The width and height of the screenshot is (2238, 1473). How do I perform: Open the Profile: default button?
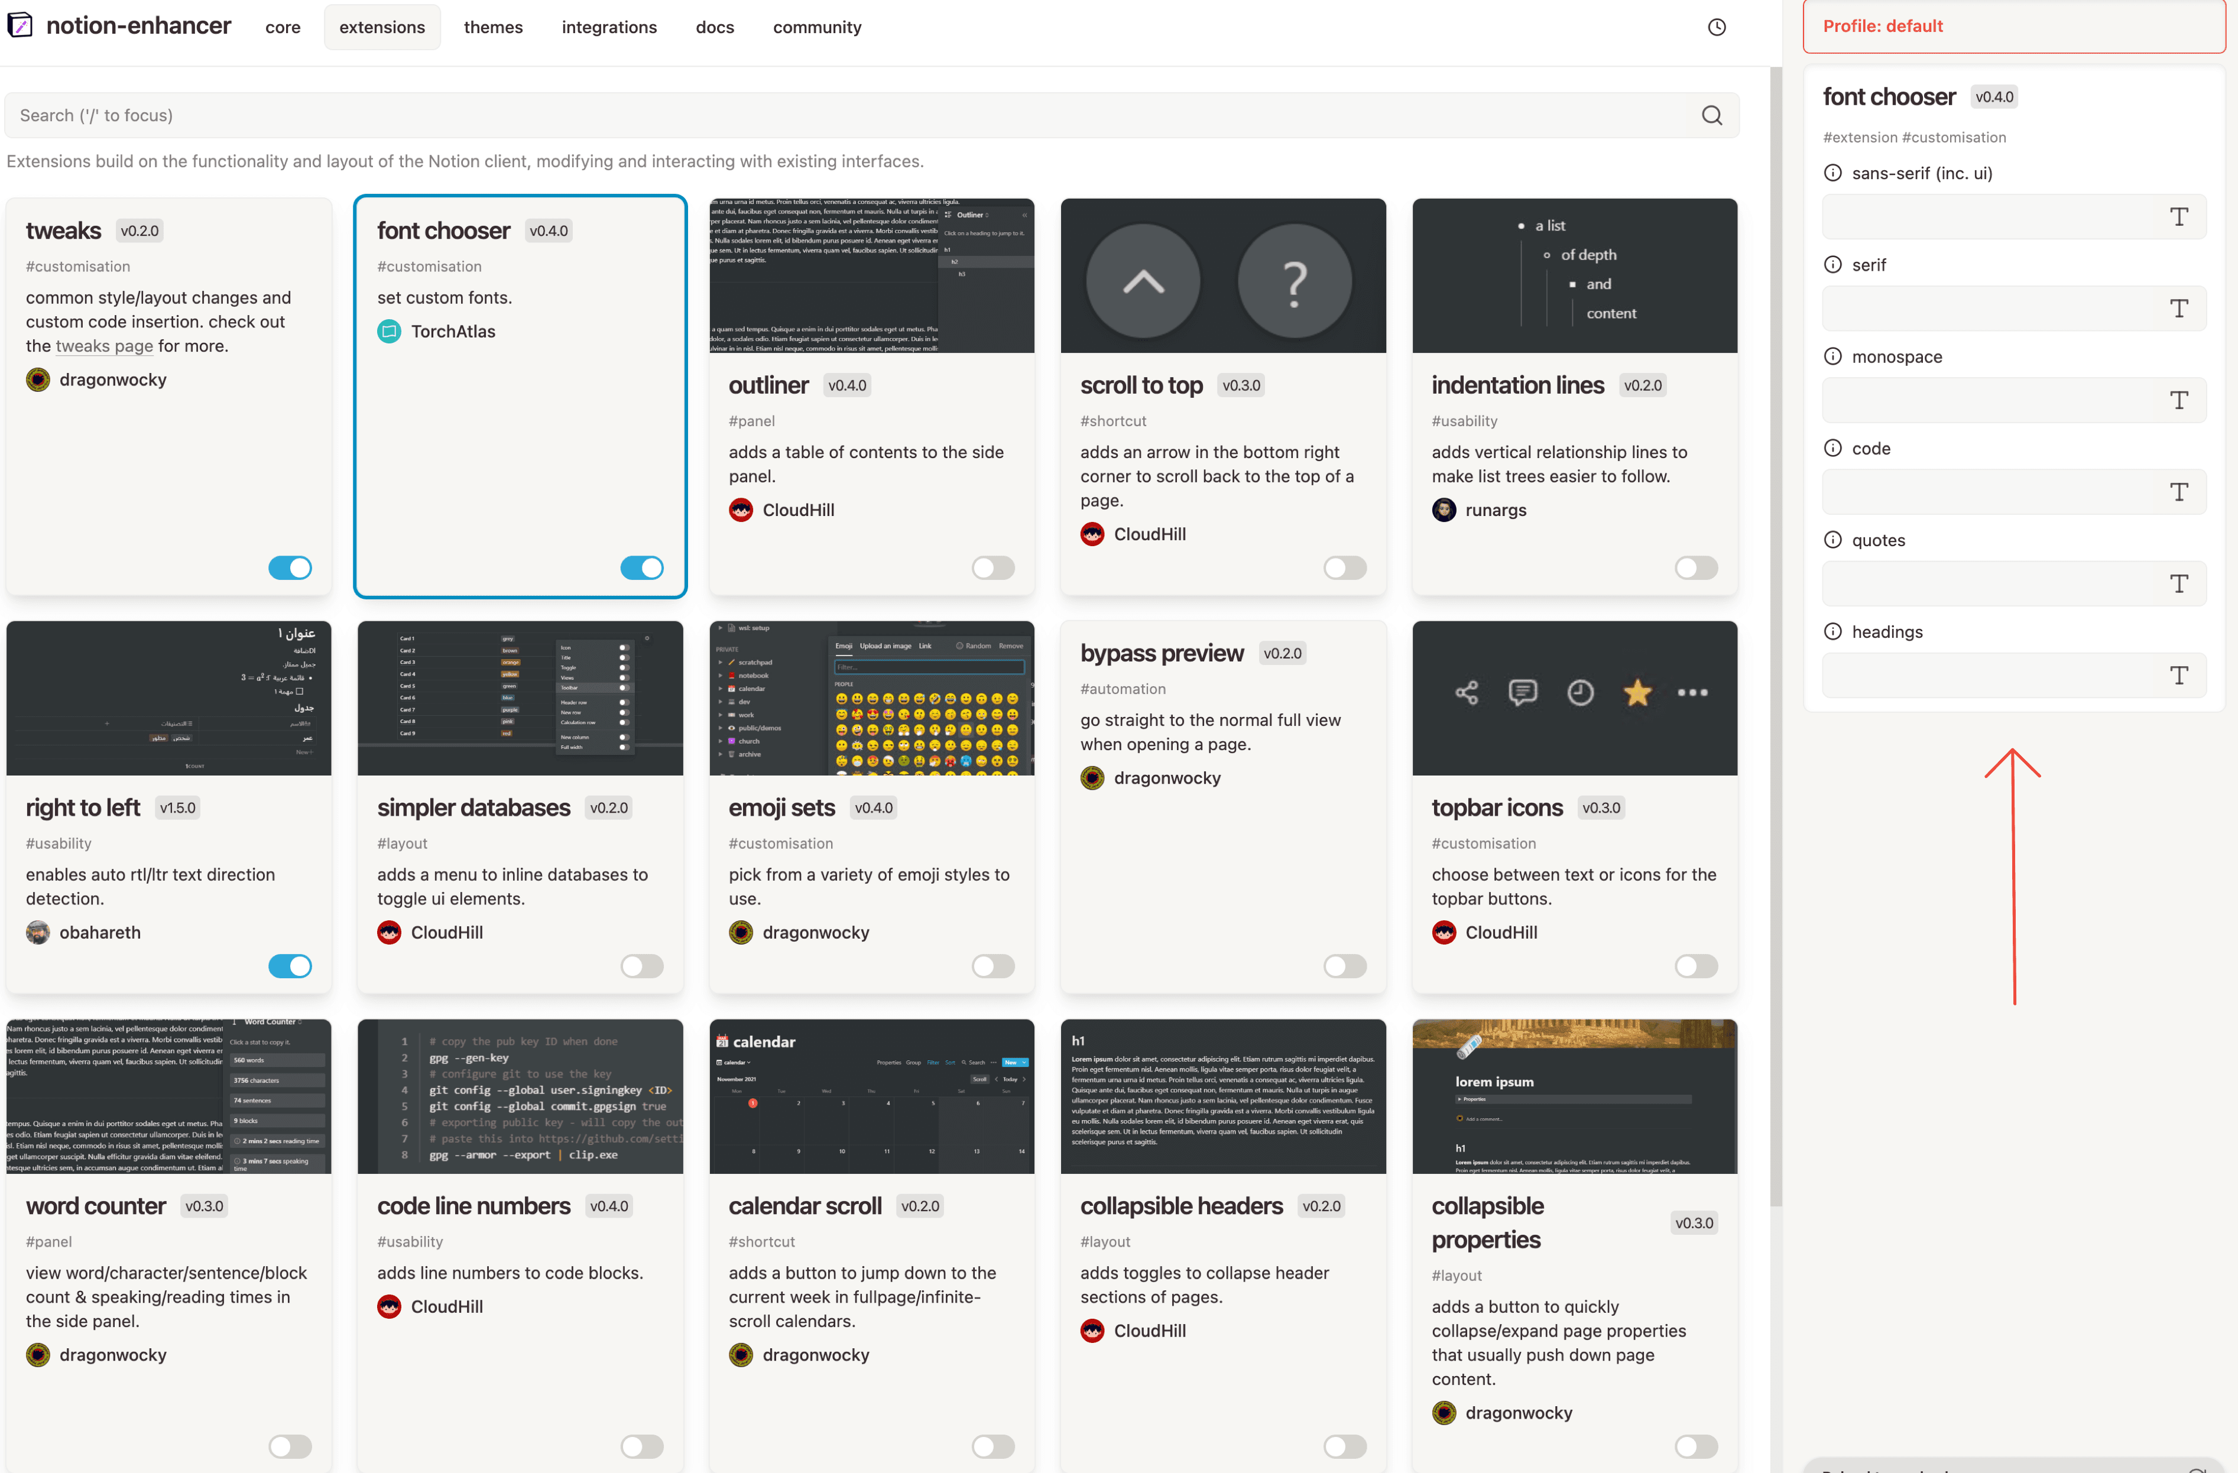pyautogui.click(x=2014, y=27)
